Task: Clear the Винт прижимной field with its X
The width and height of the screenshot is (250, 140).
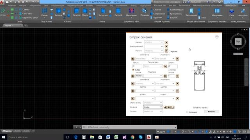Action: [x=166, y=47]
